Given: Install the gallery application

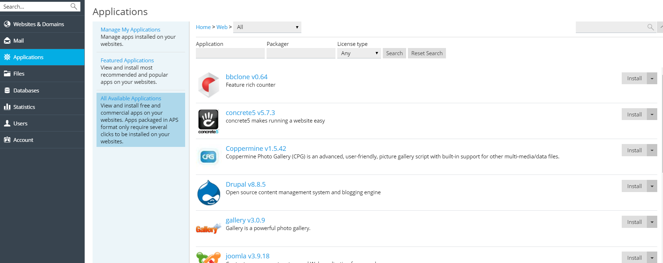Looking at the screenshot, I should point(634,222).
